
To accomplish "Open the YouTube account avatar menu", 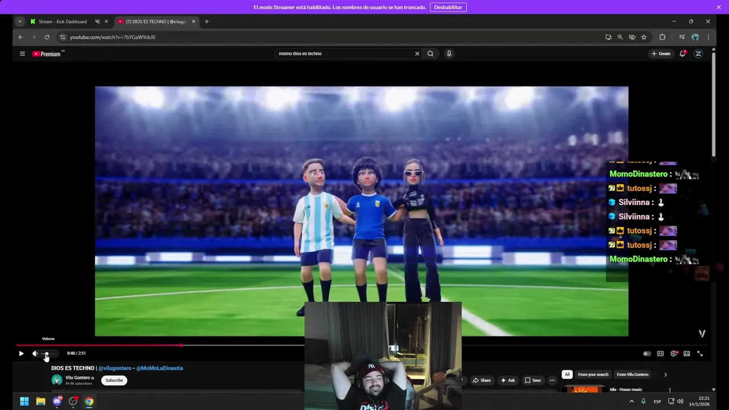I will (698, 54).
